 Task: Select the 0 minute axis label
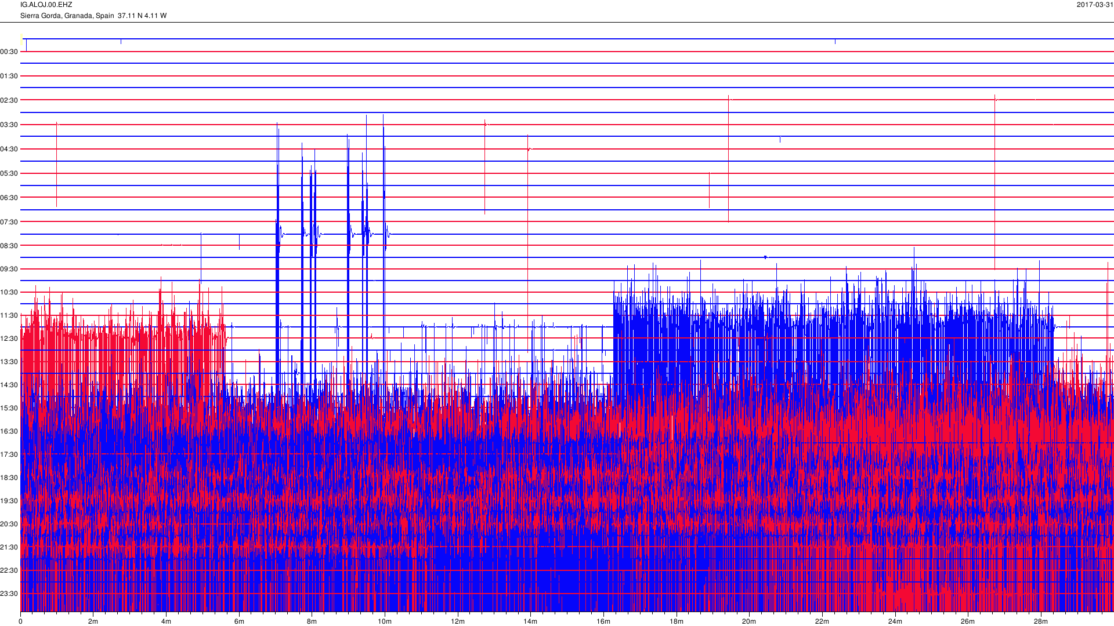[20, 621]
